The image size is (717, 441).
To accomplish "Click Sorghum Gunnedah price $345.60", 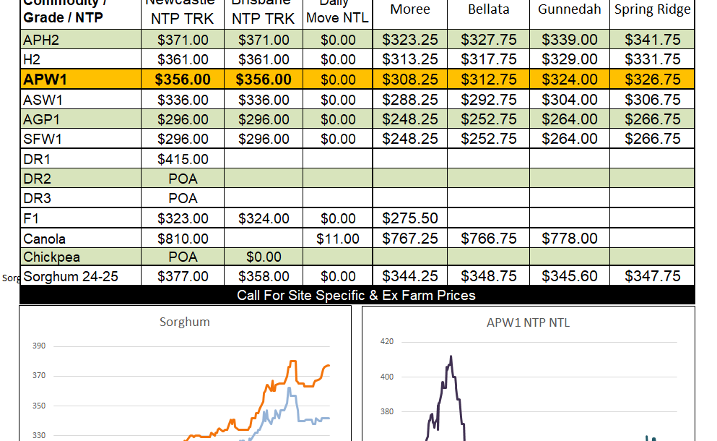I will 569,276.
